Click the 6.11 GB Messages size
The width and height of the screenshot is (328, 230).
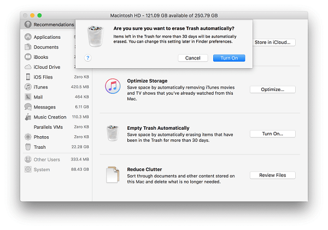point(82,107)
